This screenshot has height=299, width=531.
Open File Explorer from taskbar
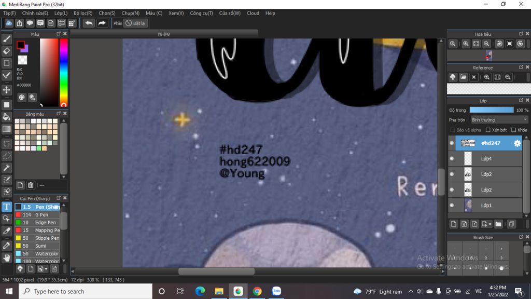(x=219, y=291)
